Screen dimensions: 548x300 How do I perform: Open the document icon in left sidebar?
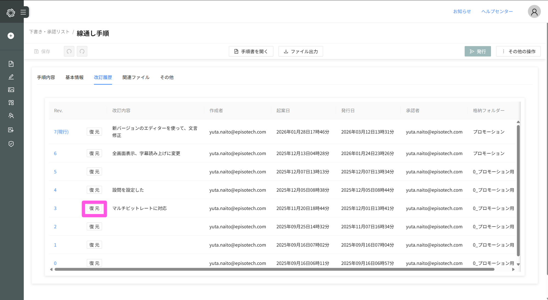tap(11, 64)
